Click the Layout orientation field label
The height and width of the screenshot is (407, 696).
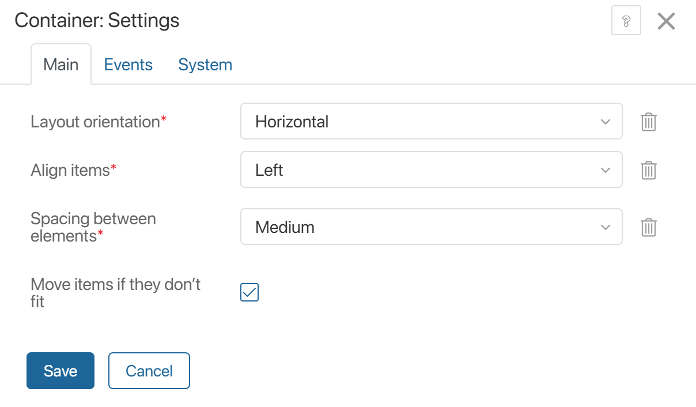(x=96, y=122)
